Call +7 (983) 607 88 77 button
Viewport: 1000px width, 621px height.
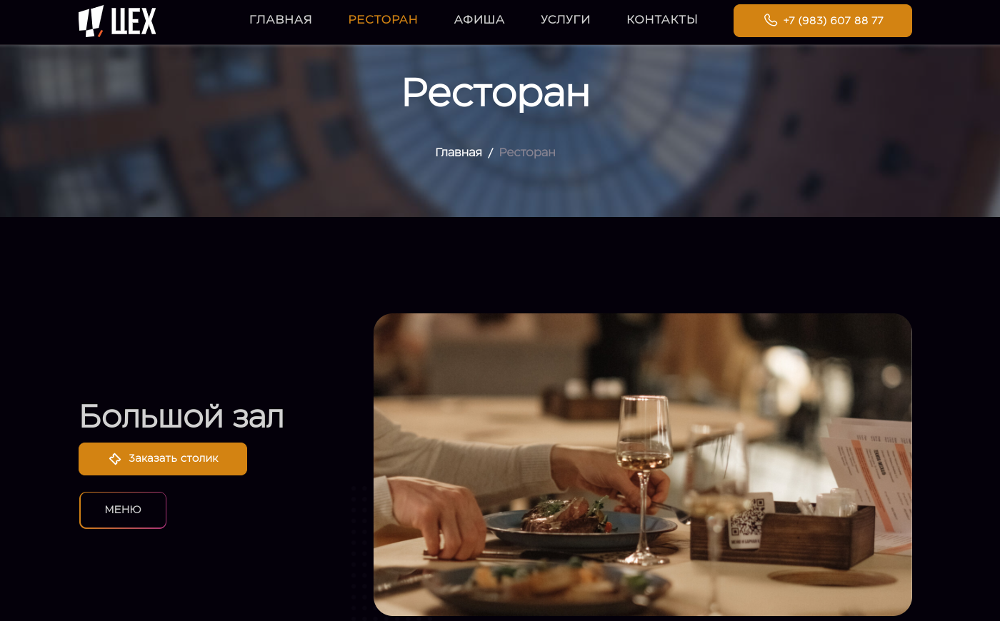[x=823, y=21]
